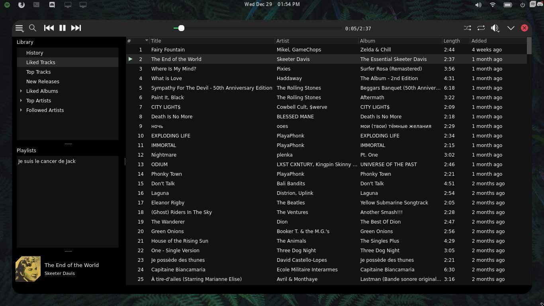This screenshot has width=544, height=306.
Task: Select the track Fairy Fountain
Action: coord(168,50)
